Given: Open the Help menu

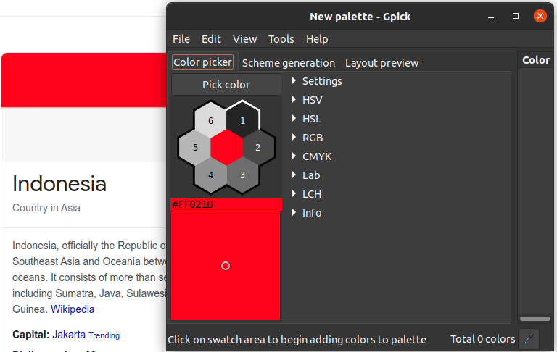Looking at the screenshot, I should [x=317, y=39].
